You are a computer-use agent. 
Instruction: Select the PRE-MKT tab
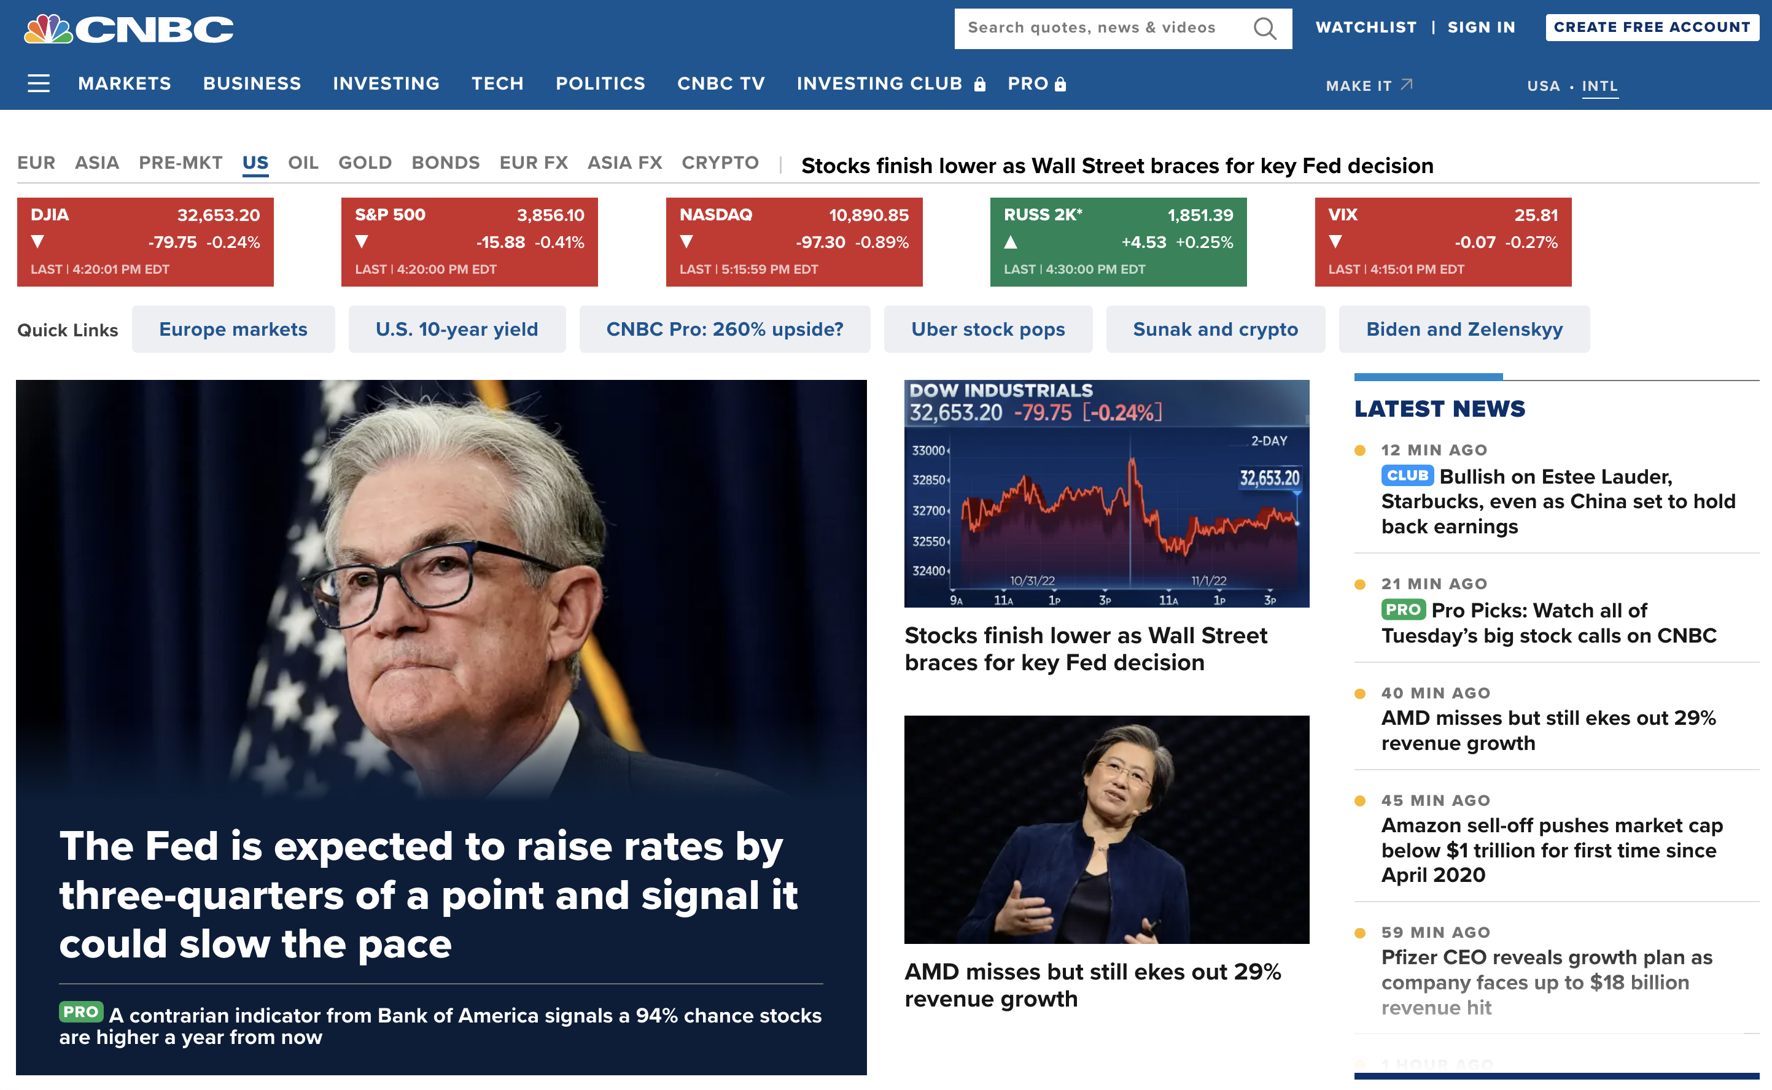[x=181, y=163]
